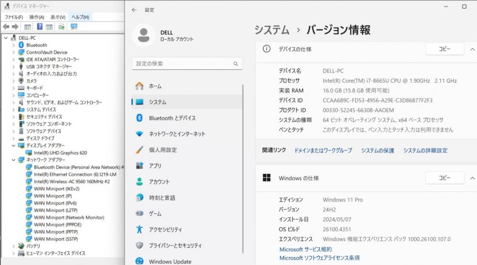Collapse the DELL-PC root node
Image resolution: width=477 pixels, height=265 pixels.
pos(6,38)
